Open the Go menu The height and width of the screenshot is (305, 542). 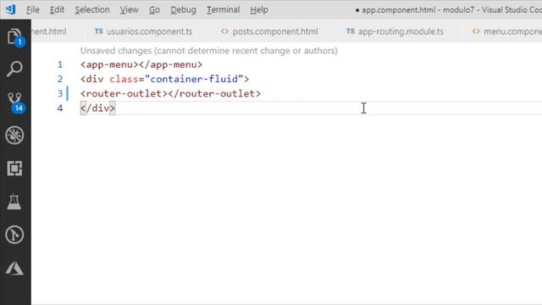pos(154,9)
